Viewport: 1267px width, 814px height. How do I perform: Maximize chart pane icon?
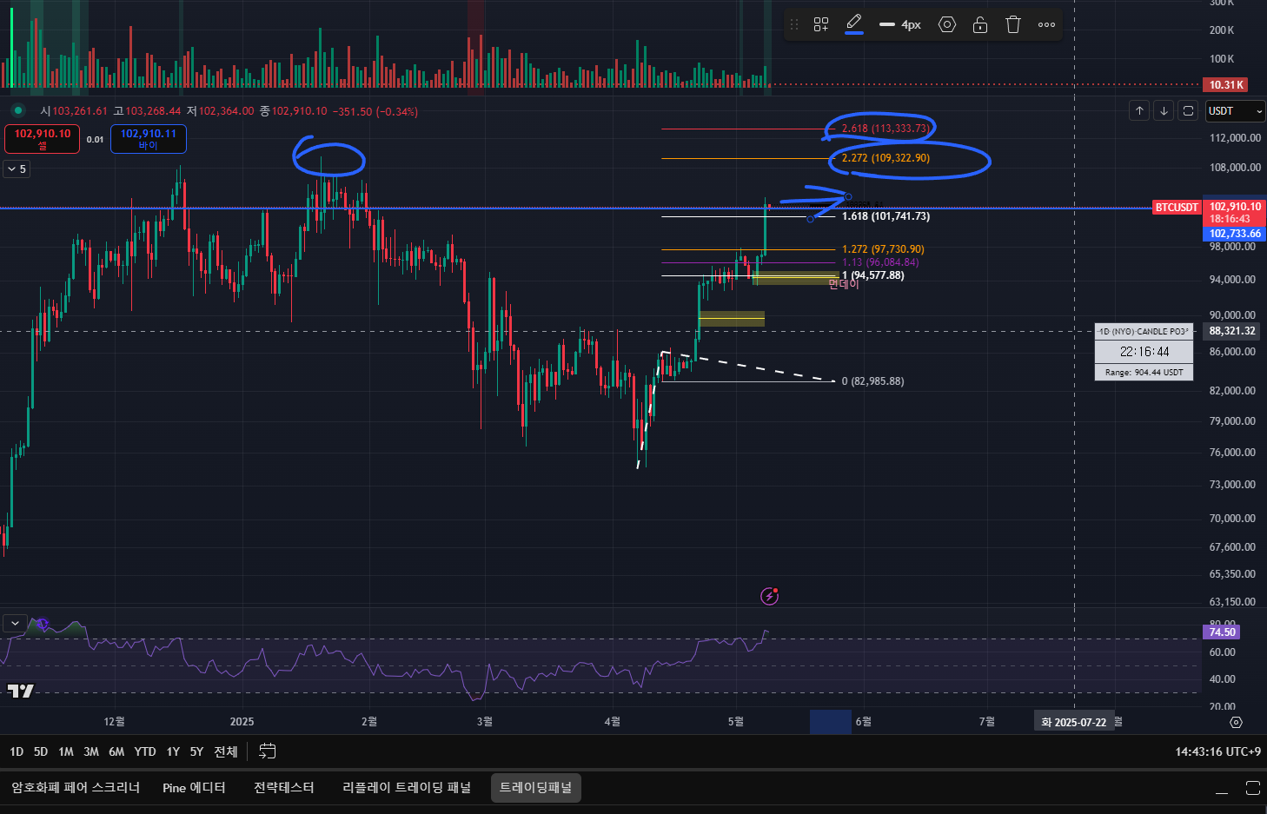tap(1188, 111)
